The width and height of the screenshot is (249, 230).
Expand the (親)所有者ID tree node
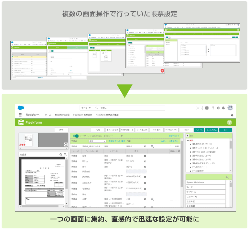190,156
